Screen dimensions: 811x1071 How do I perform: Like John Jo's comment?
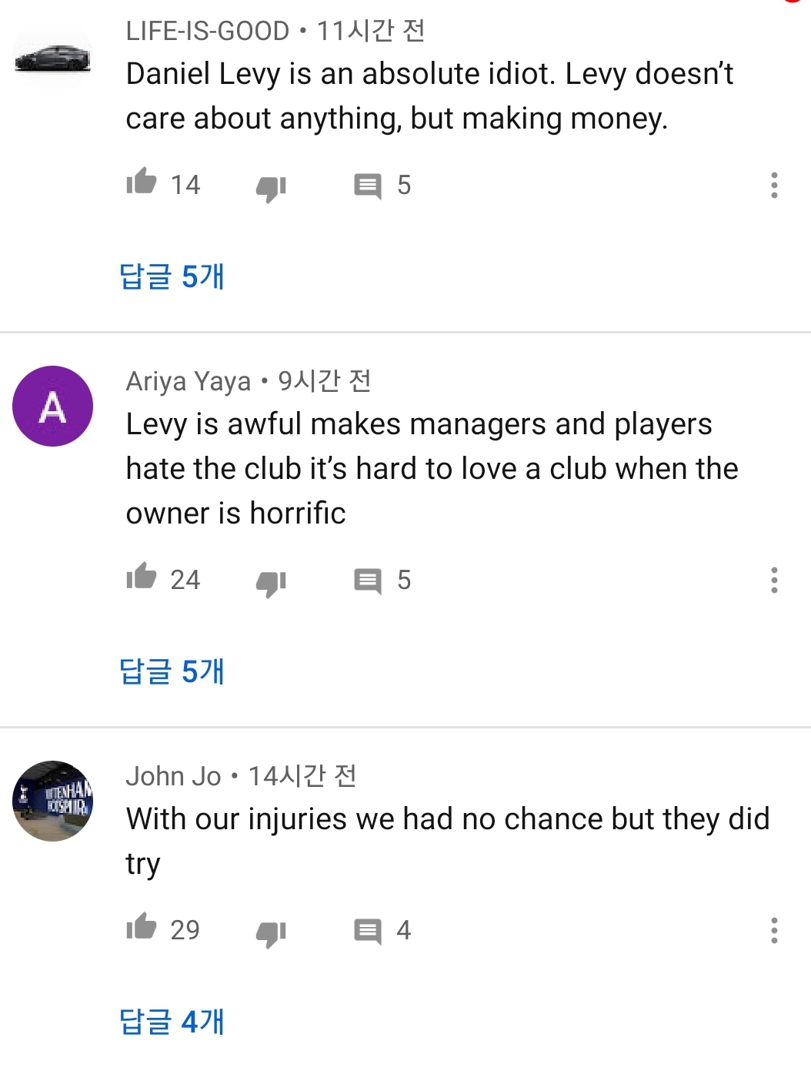(142, 928)
